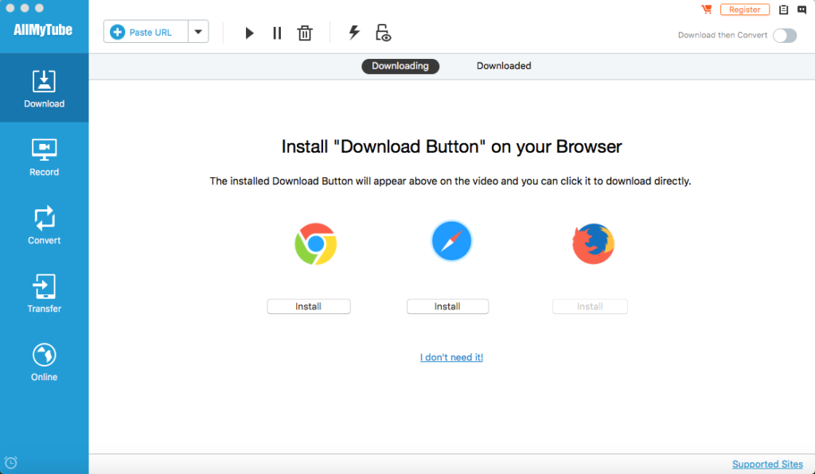Click the shopping cart icon

pyautogui.click(x=706, y=10)
